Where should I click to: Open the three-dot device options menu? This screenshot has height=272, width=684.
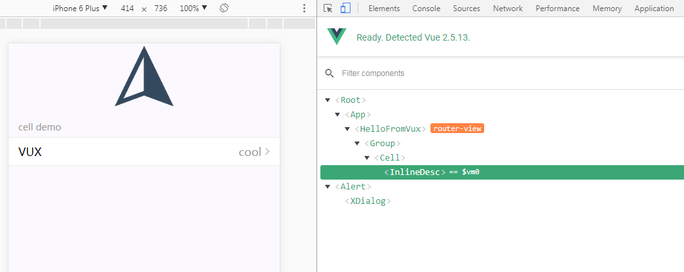click(x=304, y=9)
